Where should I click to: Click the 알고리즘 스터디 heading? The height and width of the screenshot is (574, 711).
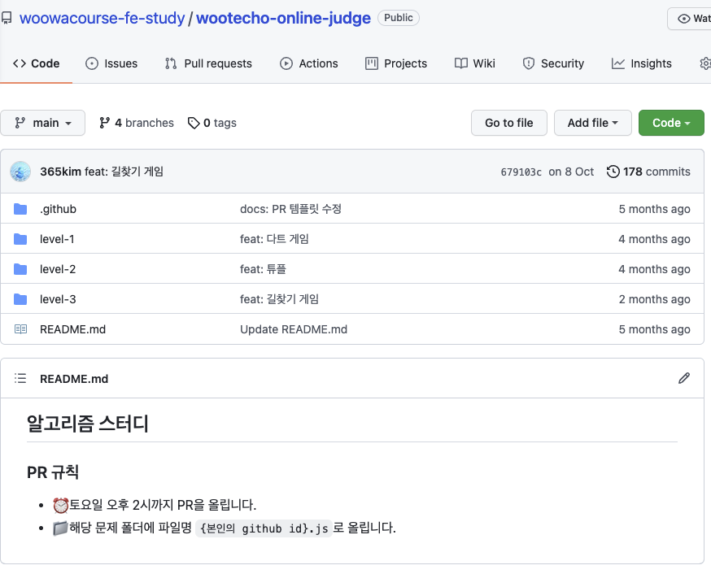point(88,424)
